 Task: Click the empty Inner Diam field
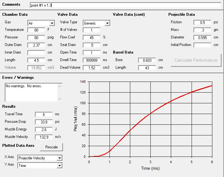tap(36, 53)
